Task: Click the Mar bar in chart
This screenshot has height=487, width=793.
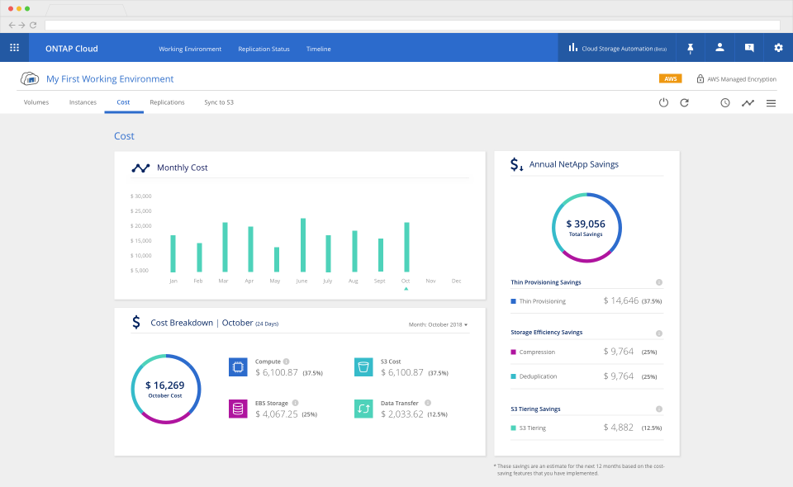Action: click(225, 247)
